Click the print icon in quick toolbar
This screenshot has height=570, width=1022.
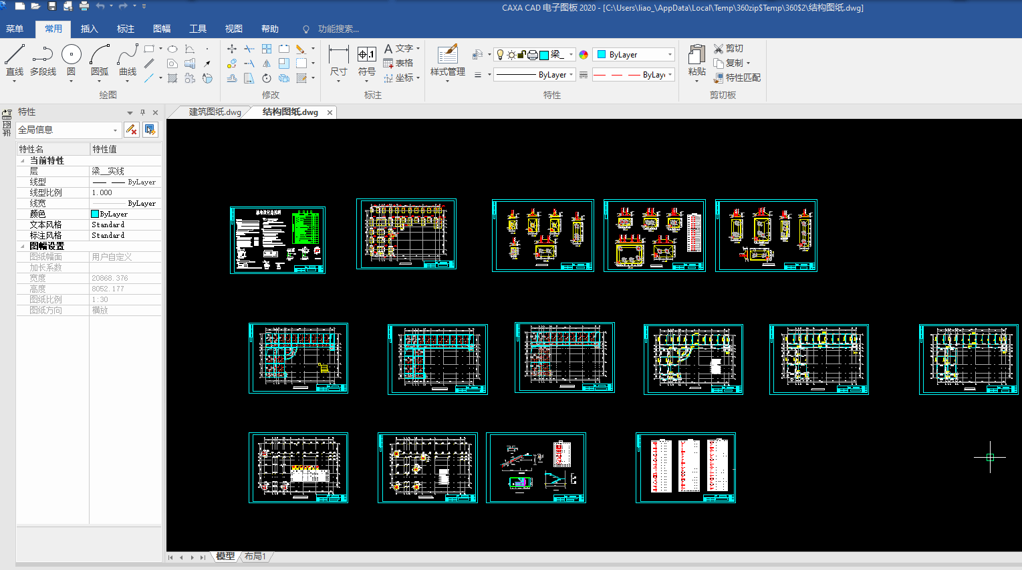click(x=84, y=6)
